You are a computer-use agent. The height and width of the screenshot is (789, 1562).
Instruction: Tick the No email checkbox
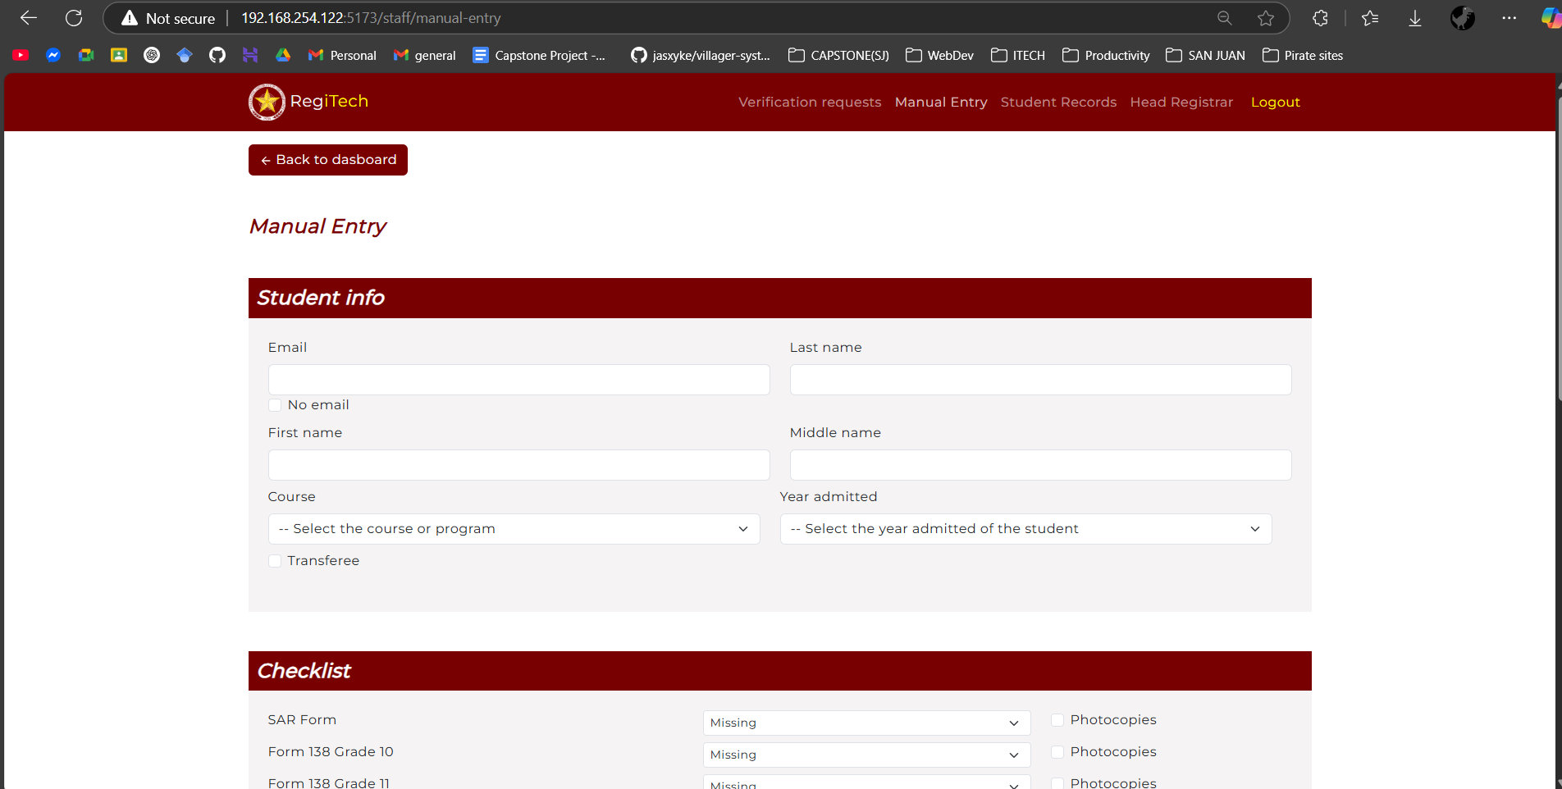pos(275,405)
